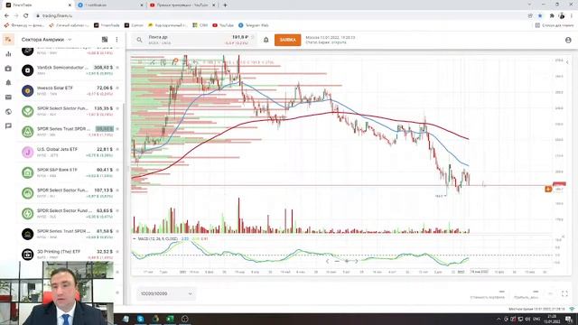Click the browser back arrow
Image resolution: width=578 pixels, height=325 pixels.
[6, 16]
